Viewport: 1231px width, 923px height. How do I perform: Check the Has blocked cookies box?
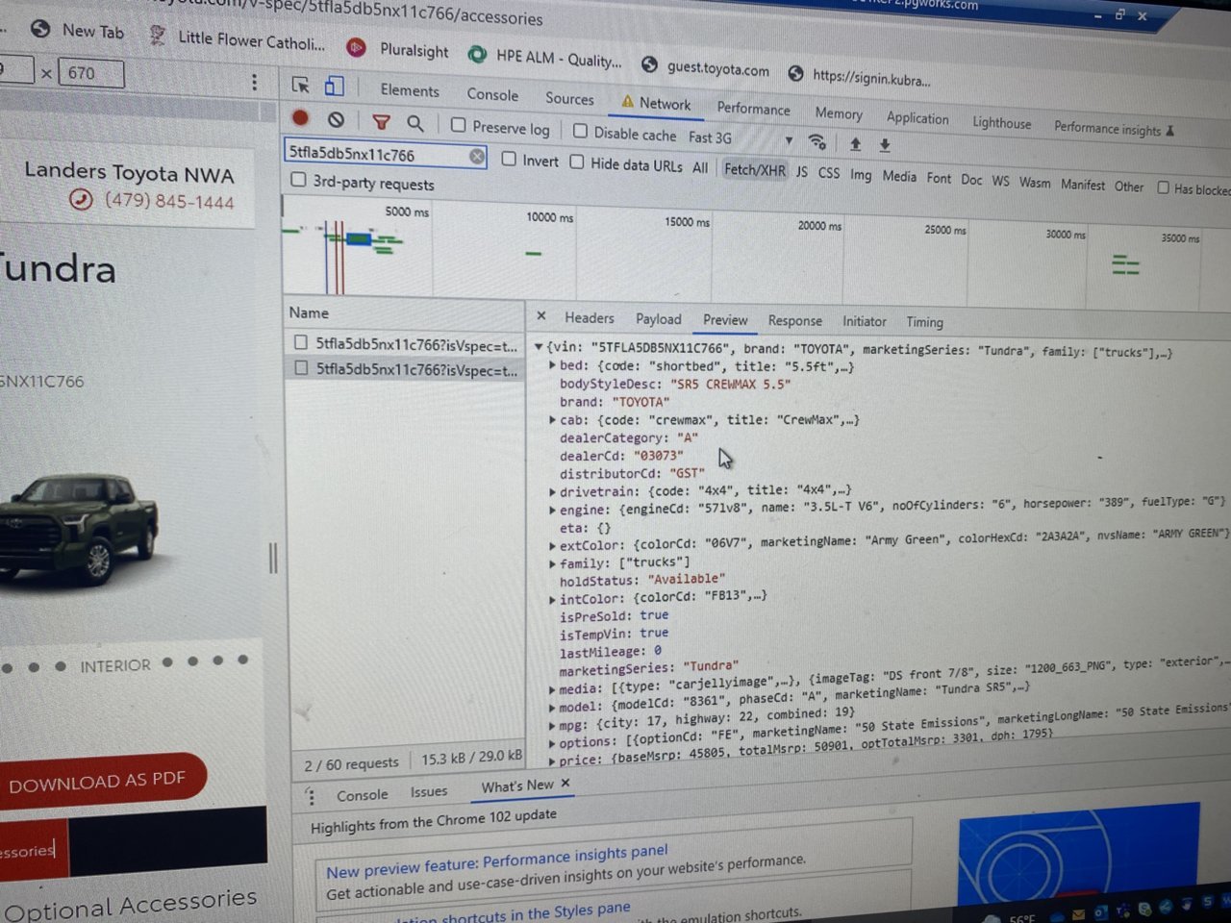click(x=1163, y=187)
